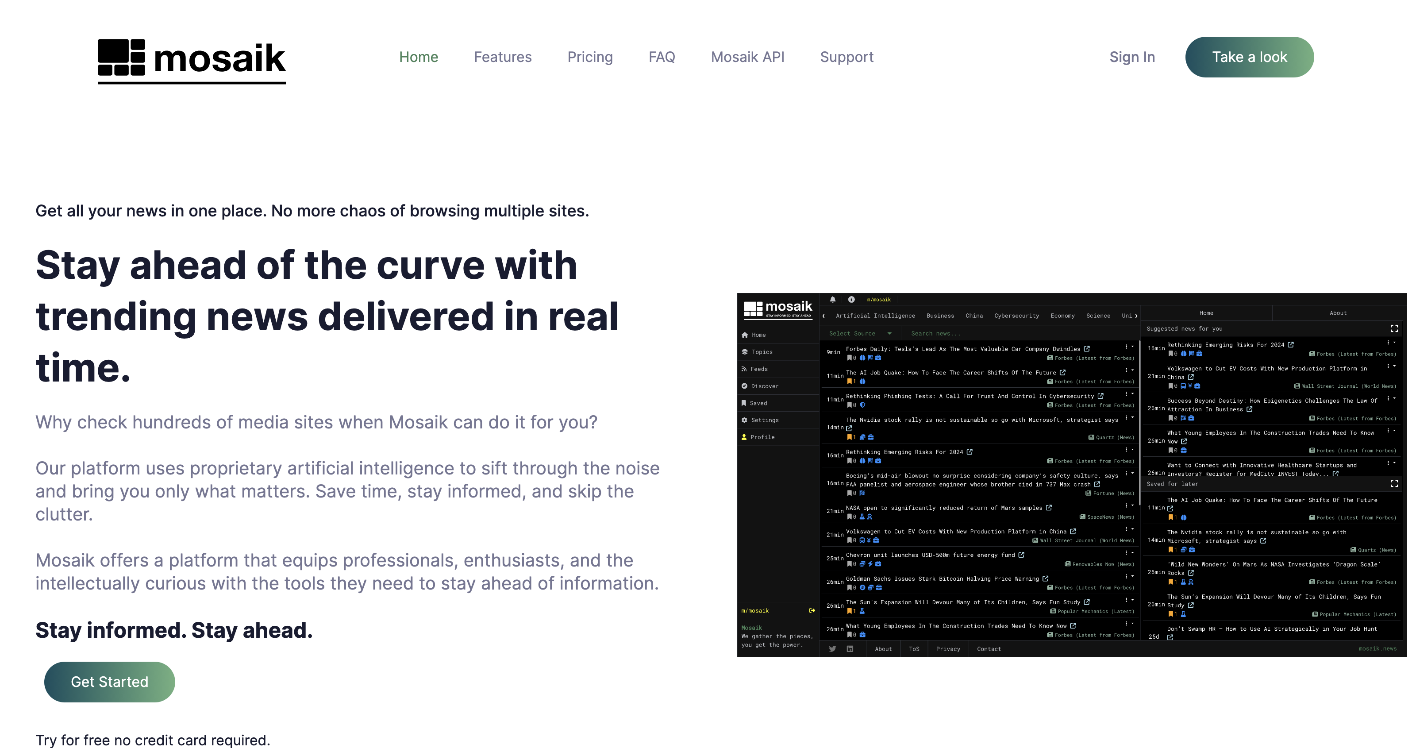This screenshot has width=1416, height=748.
Task: Click the info circle icon beside the bell
Action: pyautogui.click(x=851, y=300)
